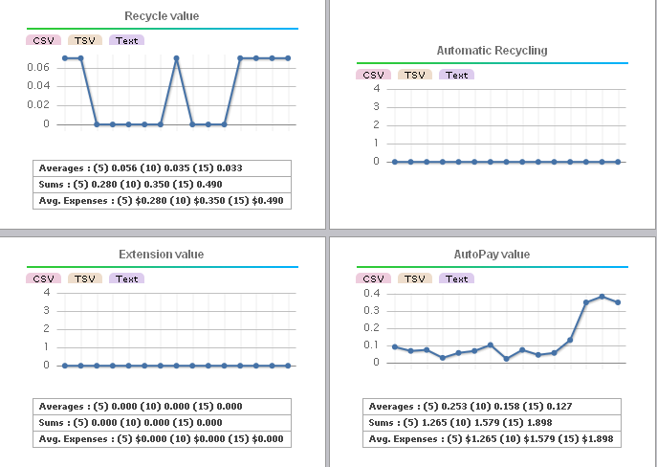Click the last data point in AutoPay chart
The width and height of the screenshot is (657, 467).
[618, 302]
